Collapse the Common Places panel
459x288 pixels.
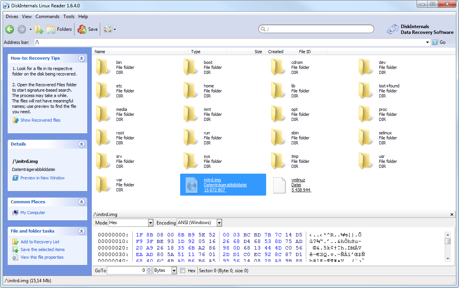click(82, 202)
